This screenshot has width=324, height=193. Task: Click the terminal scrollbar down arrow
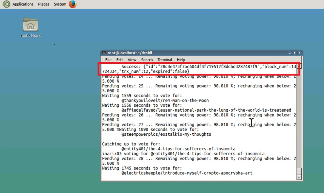[299, 178]
